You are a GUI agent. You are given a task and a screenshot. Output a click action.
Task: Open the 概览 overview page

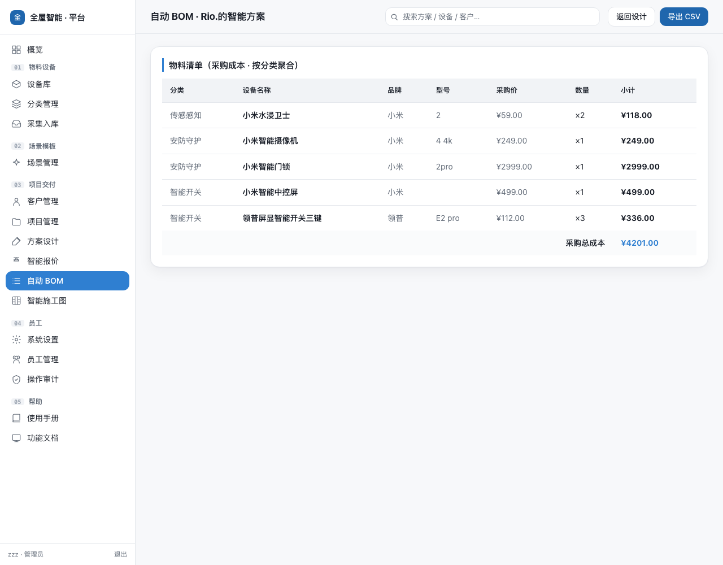pos(67,50)
